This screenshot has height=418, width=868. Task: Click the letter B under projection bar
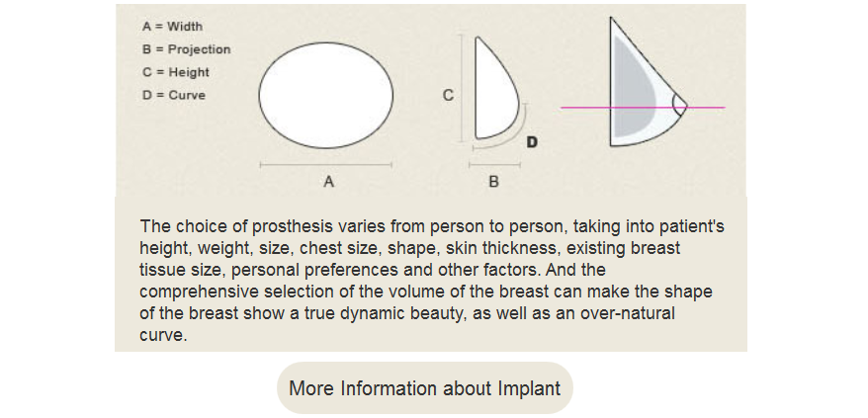coord(493,181)
